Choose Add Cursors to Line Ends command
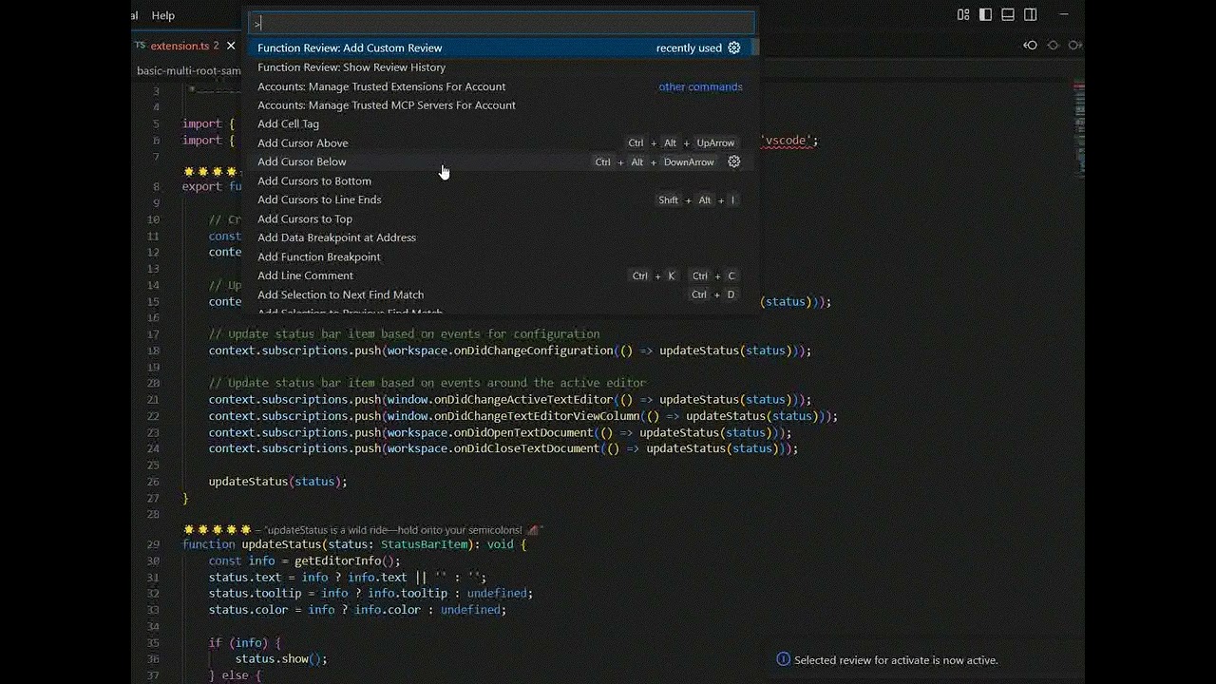 point(500,199)
